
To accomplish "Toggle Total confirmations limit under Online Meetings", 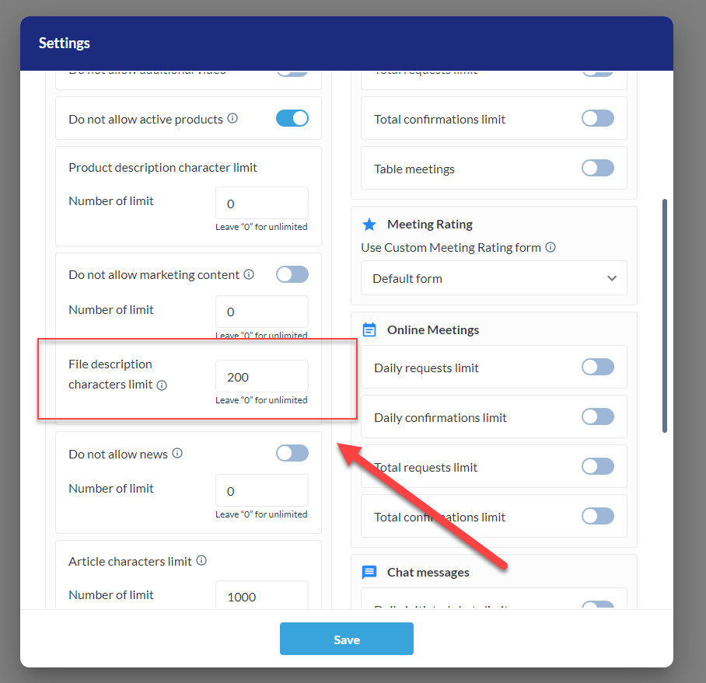I will pos(597,516).
